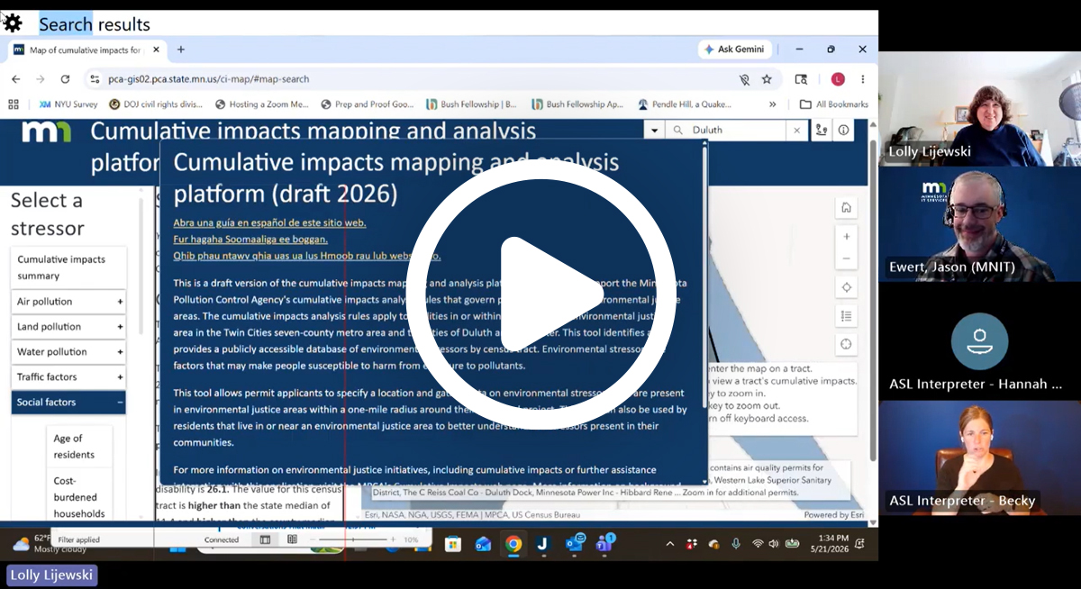Adjust the zoom slider near 10%
This screenshot has width=1081, height=589.
click(x=353, y=539)
